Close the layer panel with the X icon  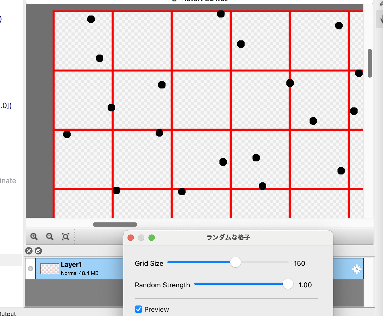click(29, 251)
